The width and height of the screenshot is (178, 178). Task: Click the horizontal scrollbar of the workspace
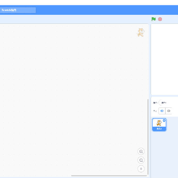tap(109, 176)
